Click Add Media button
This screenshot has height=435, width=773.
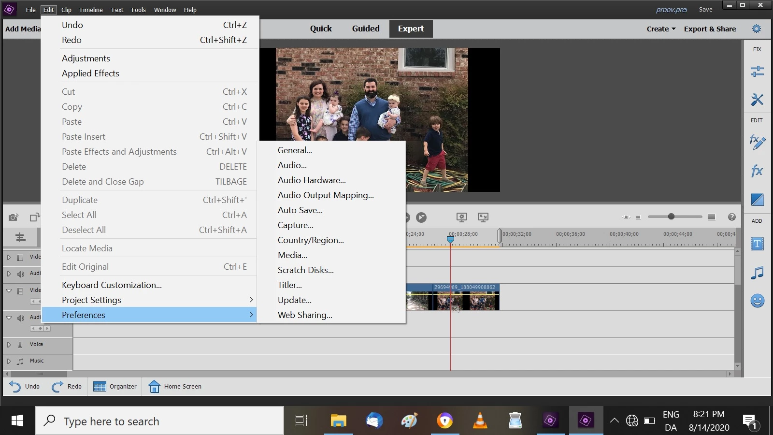[x=23, y=29]
